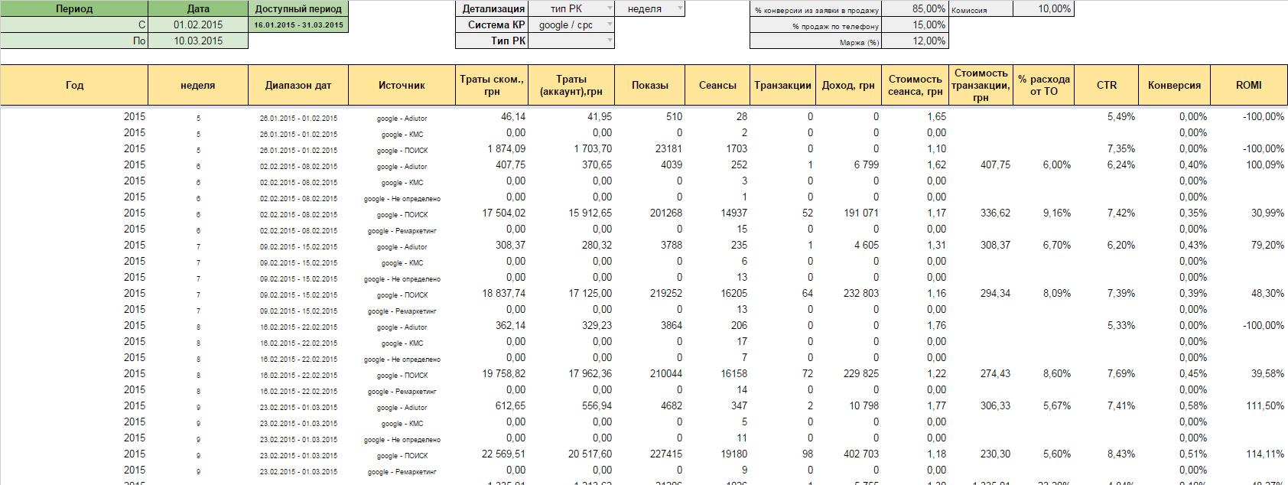Select the 12,00% margin value cell
Screen dimensions: 1288x485
click(x=916, y=41)
